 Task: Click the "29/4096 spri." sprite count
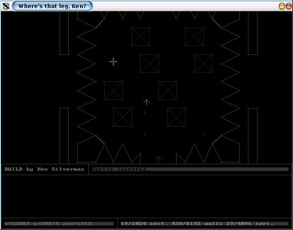250,224
